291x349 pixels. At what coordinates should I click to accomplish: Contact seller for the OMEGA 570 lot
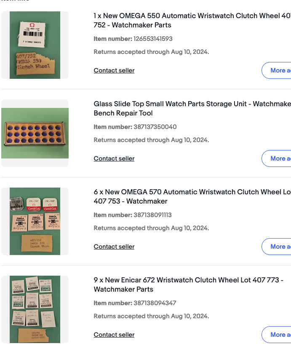pos(114,247)
